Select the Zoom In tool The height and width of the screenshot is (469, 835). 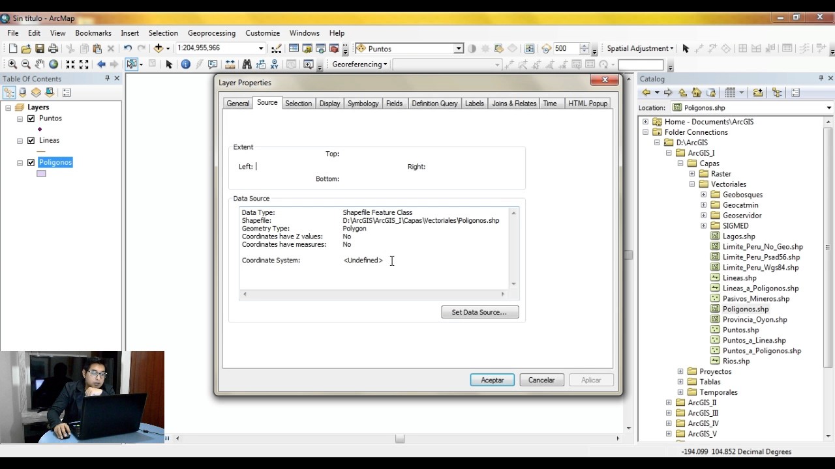tap(12, 64)
